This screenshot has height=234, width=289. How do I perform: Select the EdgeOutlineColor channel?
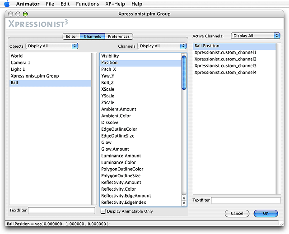[x=140, y=129]
